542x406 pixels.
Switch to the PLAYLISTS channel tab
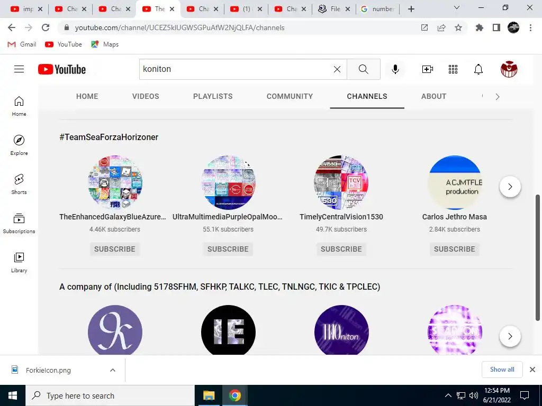coord(213,96)
